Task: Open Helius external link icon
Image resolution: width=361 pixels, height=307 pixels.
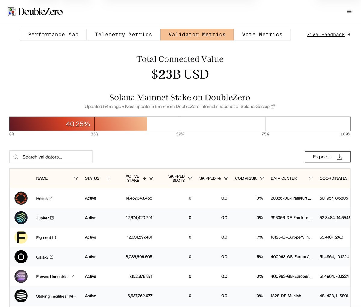Action: [x=51, y=198]
